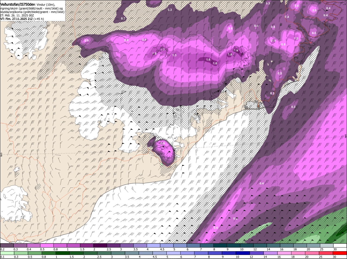Click the upper legend swatch labeled 1.5
The image size is (347, 259).
coord(87,245)
